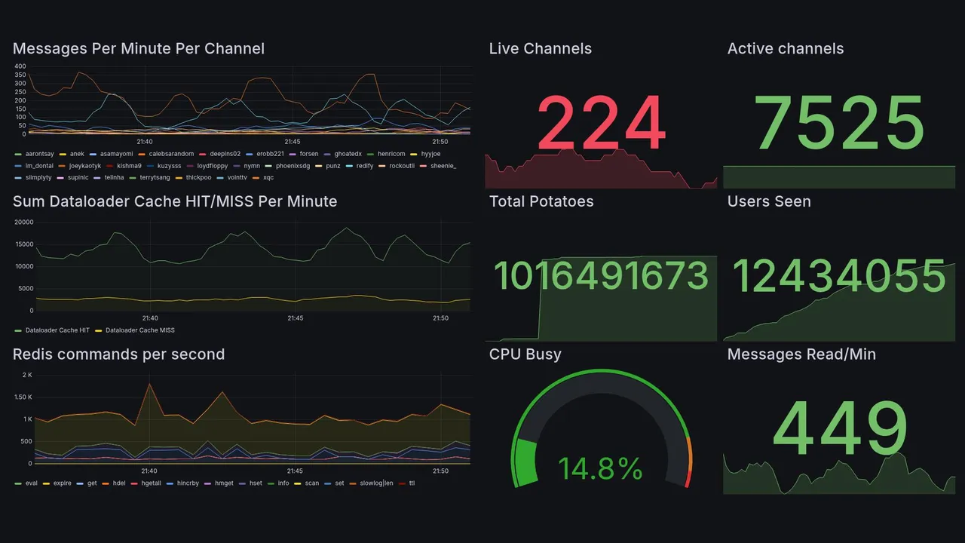Screen dimensions: 965x543
Task: Toggle the ghoatedx legend entry
Action: [x=348, y=154]
